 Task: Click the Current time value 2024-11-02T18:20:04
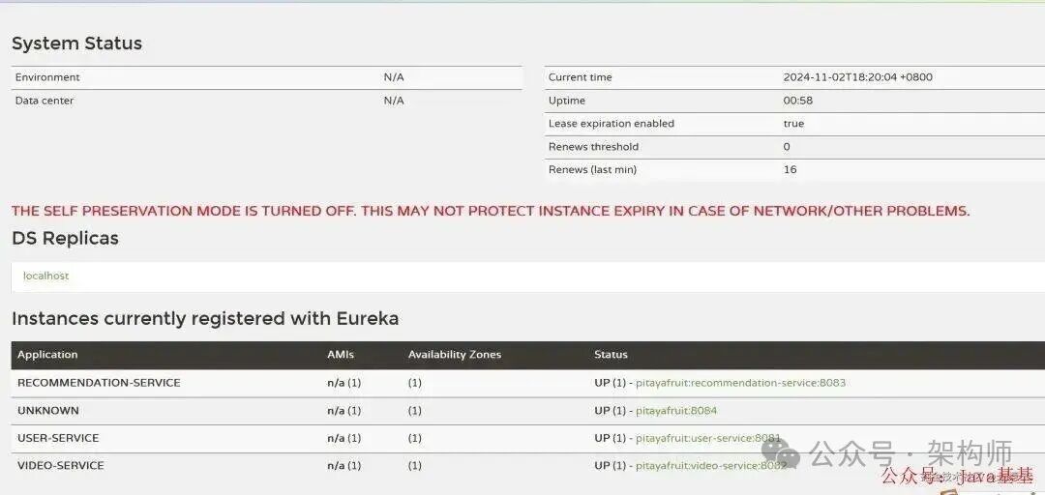pyautogui.click(x=857, y=77)
